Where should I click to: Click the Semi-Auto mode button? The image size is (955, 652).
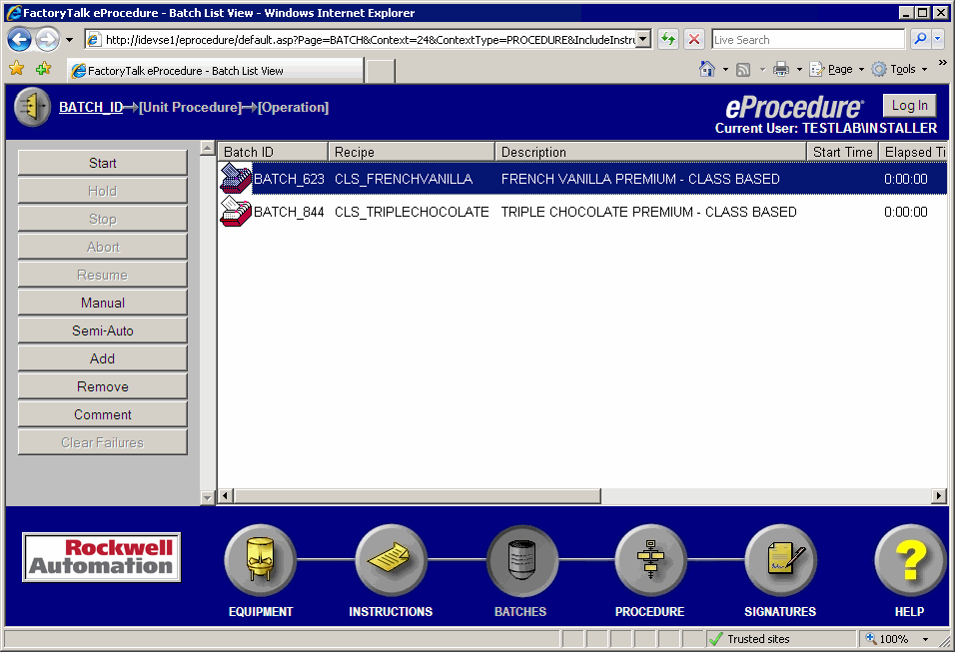click(x=102, y=330)
